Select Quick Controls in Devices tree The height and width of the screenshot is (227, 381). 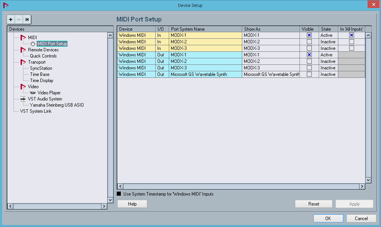[43, 56]
